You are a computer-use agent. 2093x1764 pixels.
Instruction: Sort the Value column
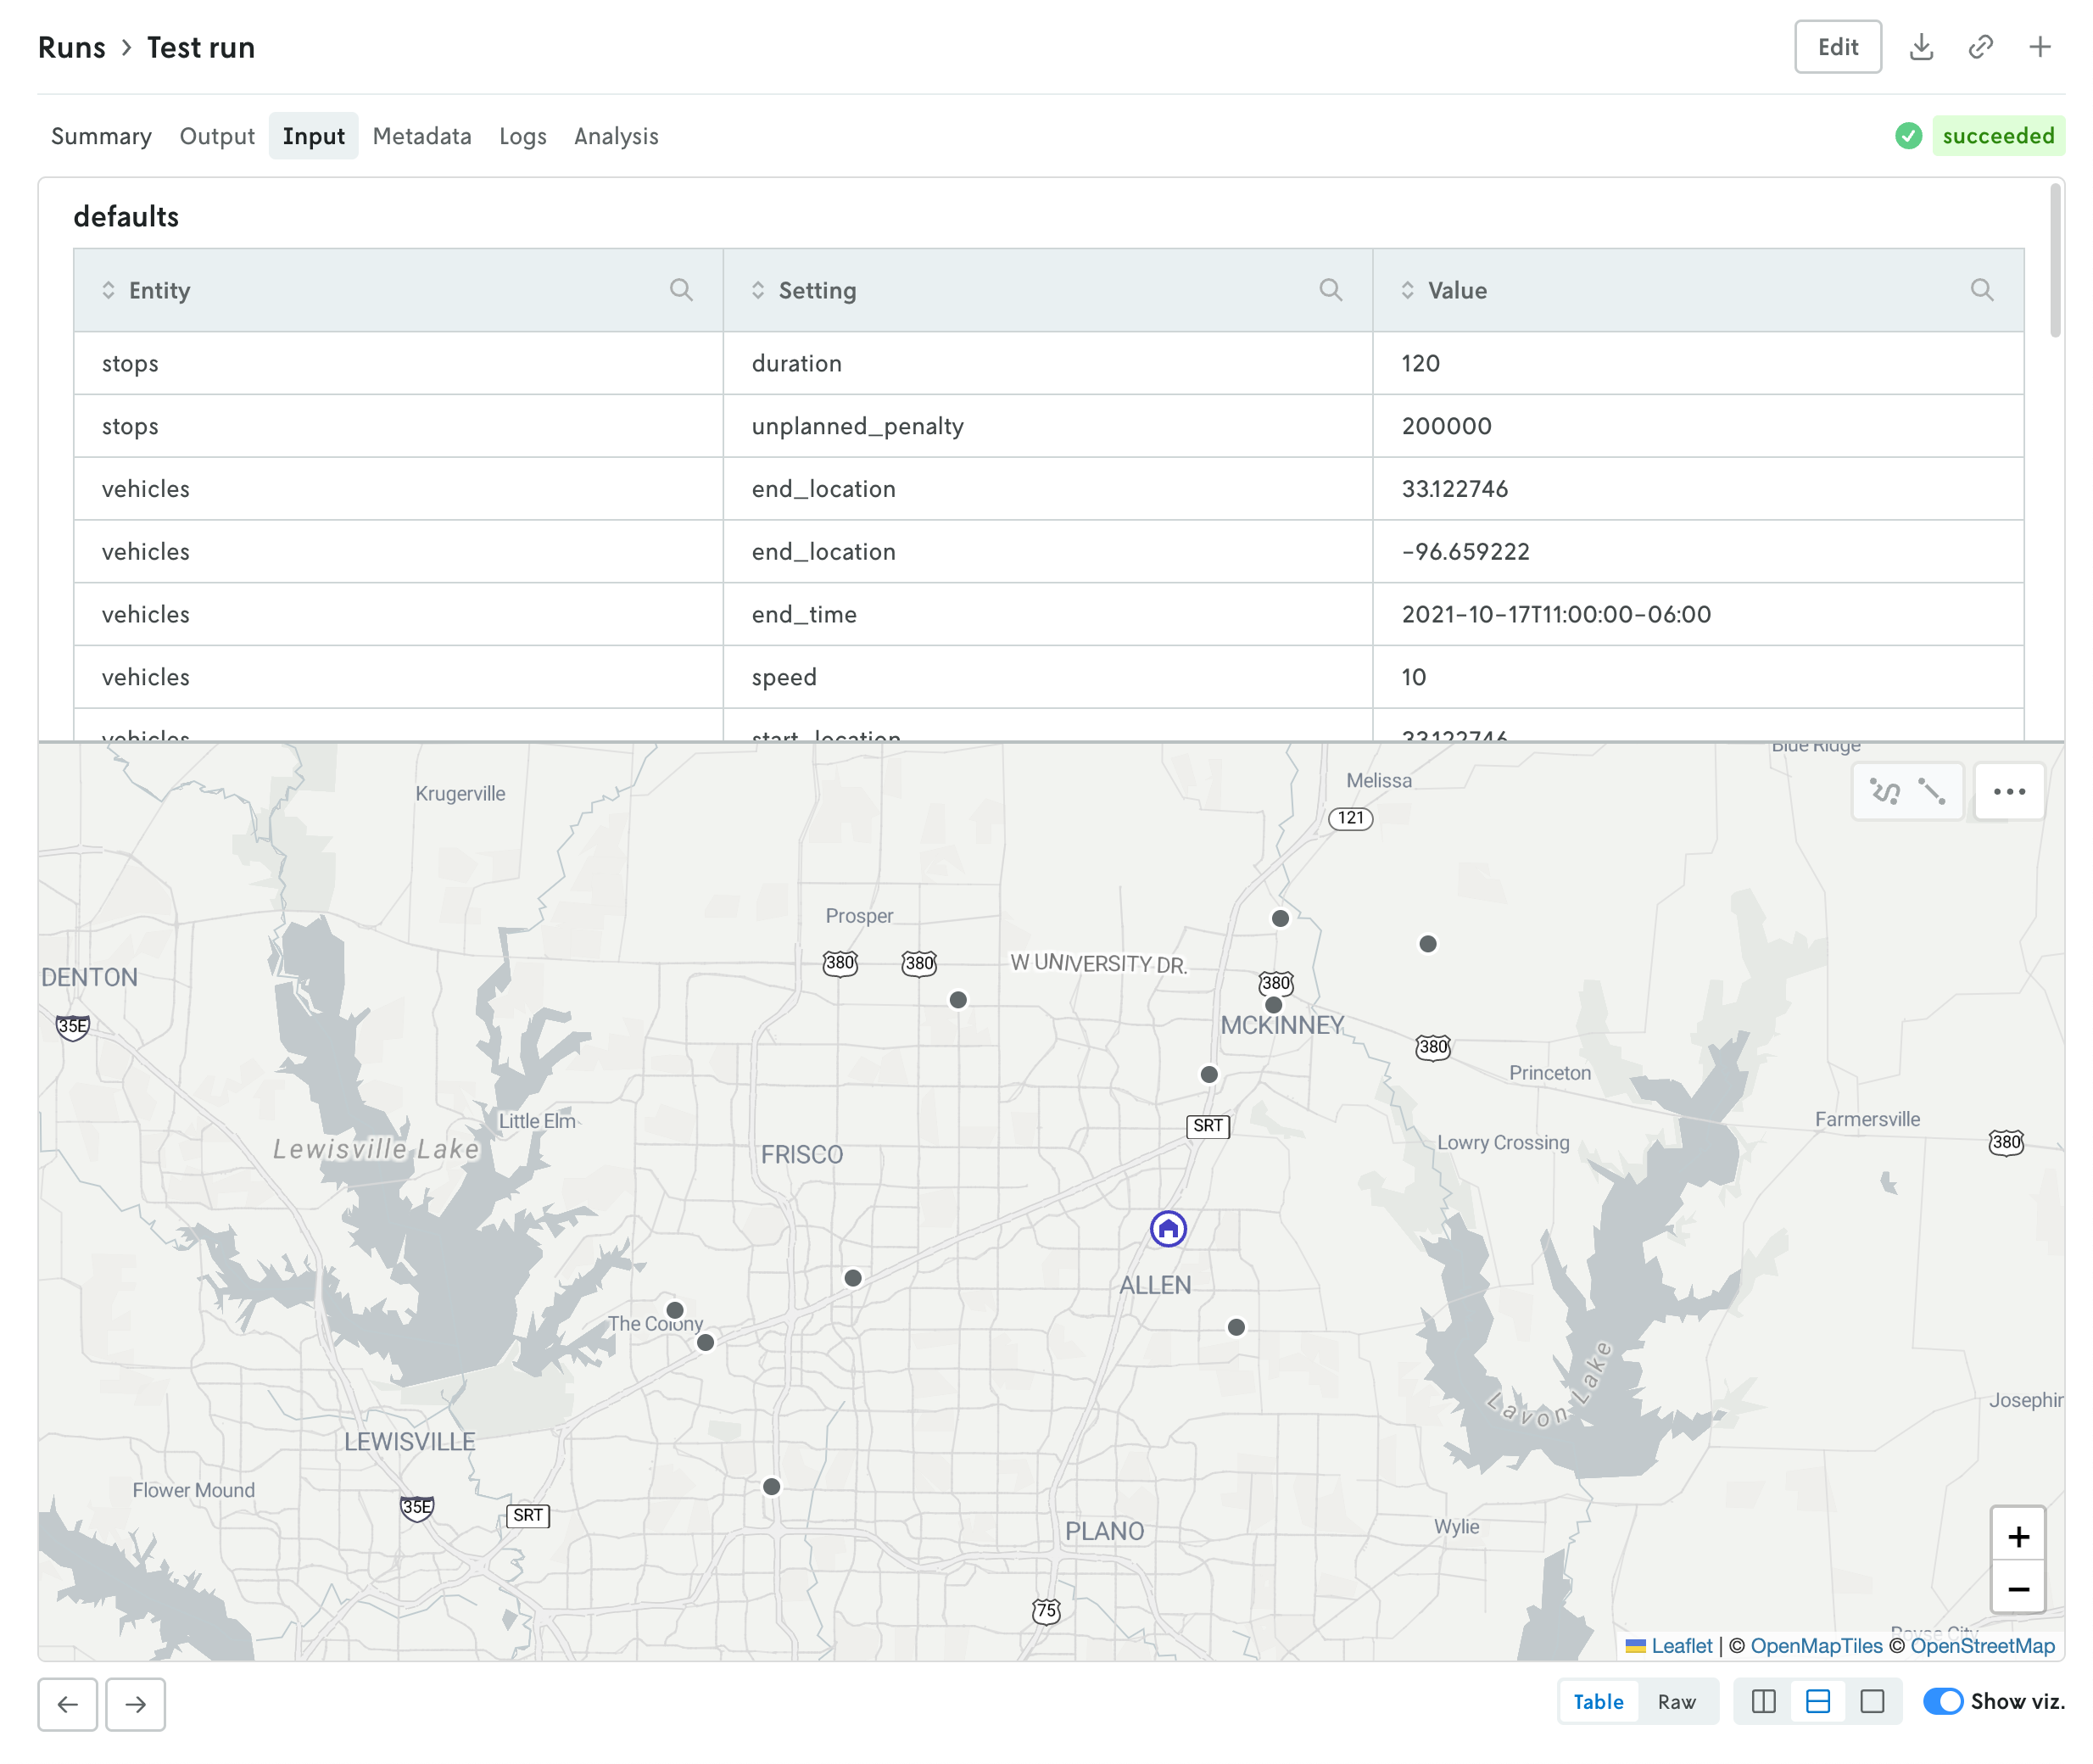[1407, 290]
